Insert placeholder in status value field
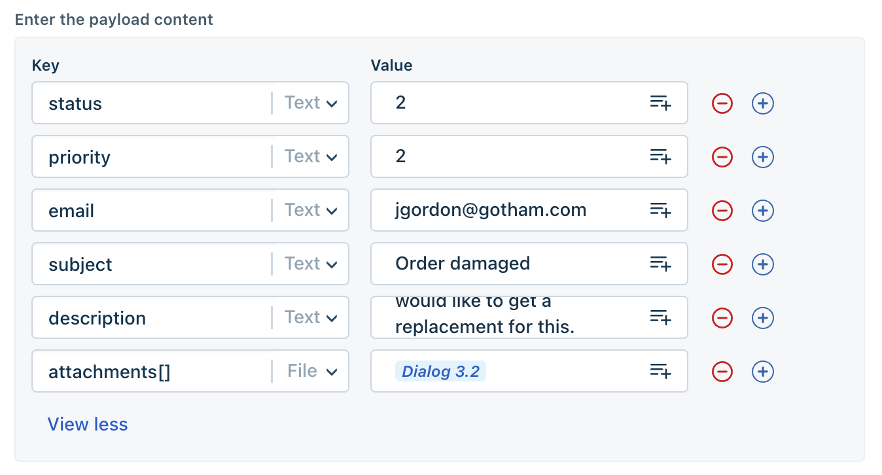The width and height of the screenshot is (882, 475). [x=660, y=103]
